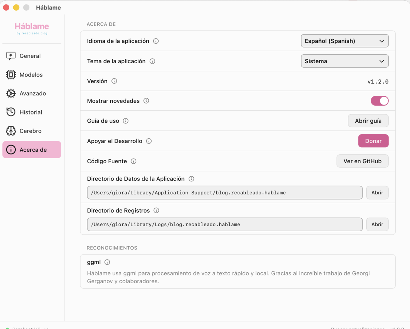
Task: Click info icon for Directorio de Datos de la Aplicación
Action: tap(191, 179)
